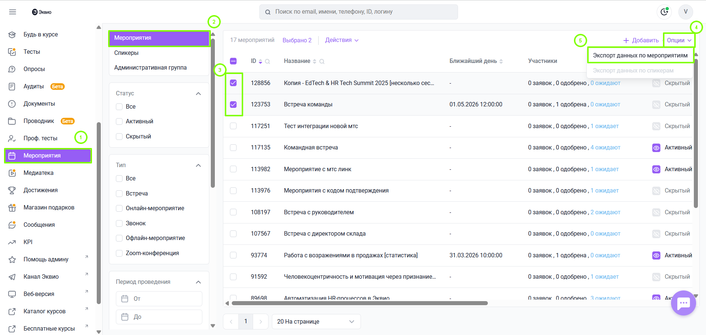The height and width of the screenshot is (335, 706).
Task: Open the user avatar V
Action: (685, 12)
